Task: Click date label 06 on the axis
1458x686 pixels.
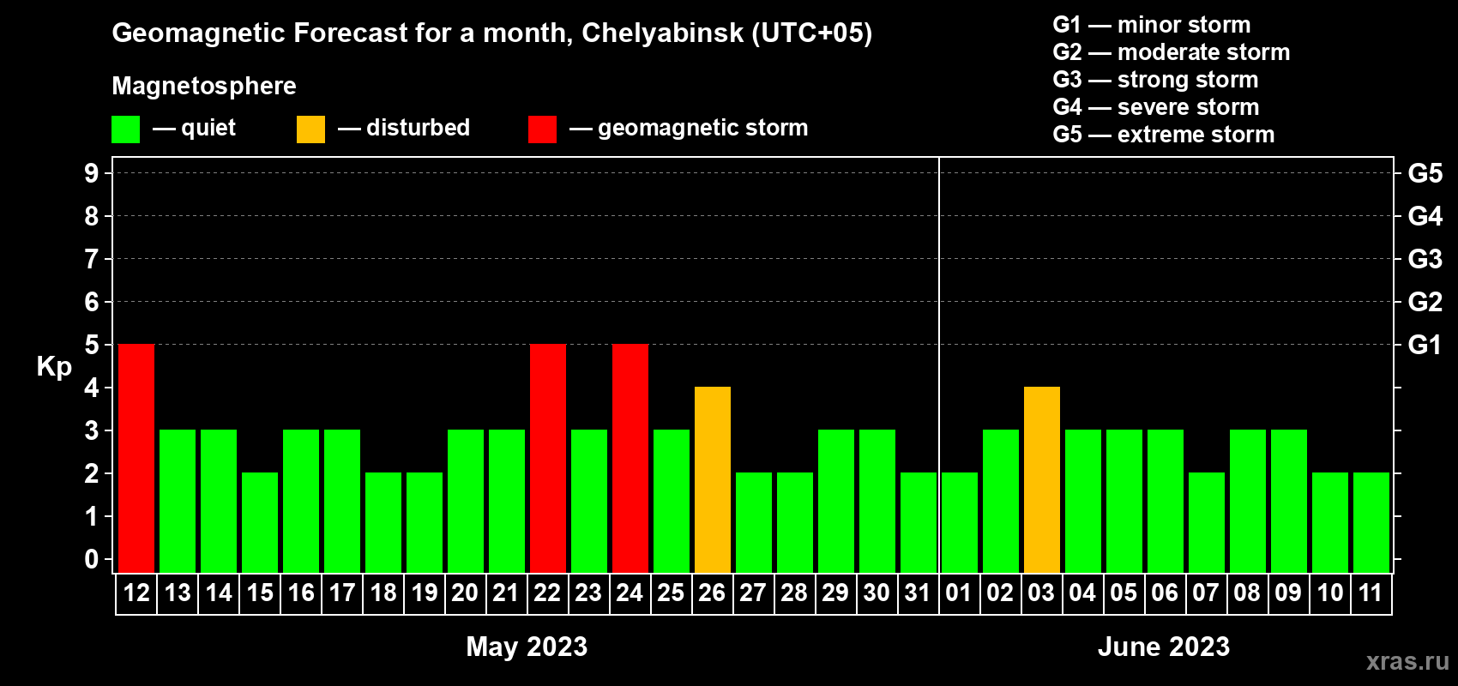Action: pos(1166,593)
